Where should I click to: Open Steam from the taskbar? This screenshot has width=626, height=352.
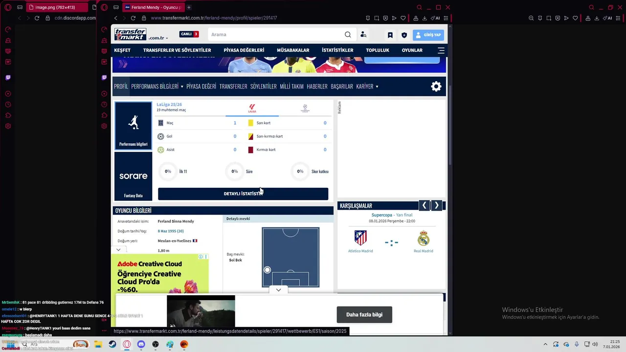click(x=112, y=344)
